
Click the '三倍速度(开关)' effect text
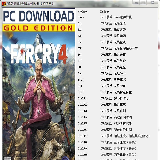(125, 142)
